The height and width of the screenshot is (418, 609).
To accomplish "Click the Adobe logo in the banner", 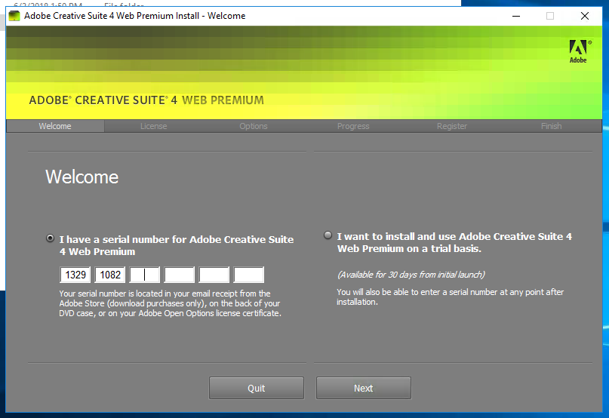I will click(580, 51).
